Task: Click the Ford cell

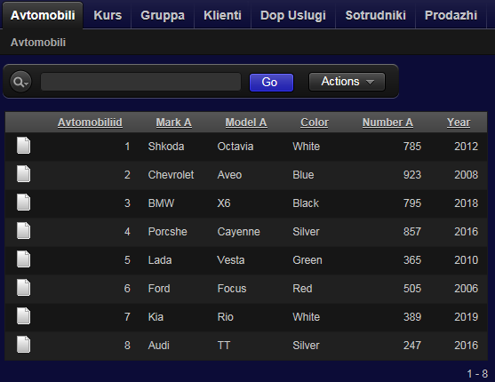Action: click(x=159, y=289)
